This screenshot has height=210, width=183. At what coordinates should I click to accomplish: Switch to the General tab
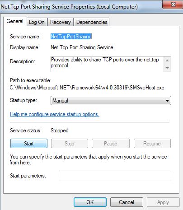15,21
